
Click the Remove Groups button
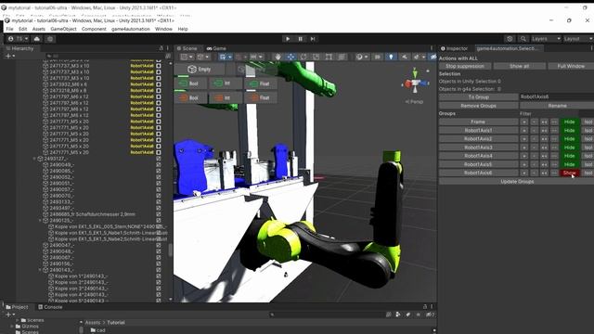[479, 106]
